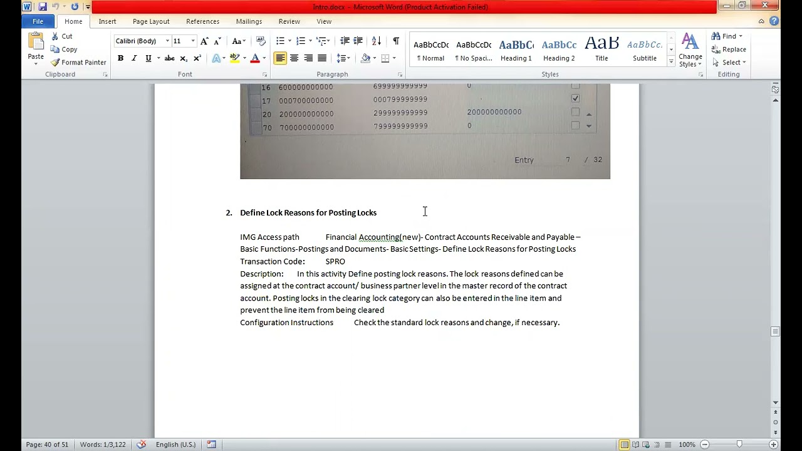Image resolution: width=802 pixels, height=451 pixels.
Task: Open the font size dropdown
Action: (x=193, y=41)
